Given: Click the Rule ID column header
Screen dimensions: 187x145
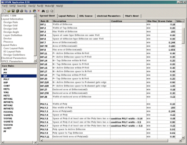Looking at the screenshot, I should tap(46, 21).
